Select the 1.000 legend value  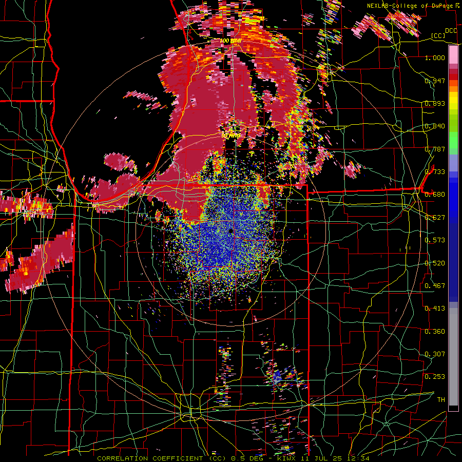(x=435, y=57)
